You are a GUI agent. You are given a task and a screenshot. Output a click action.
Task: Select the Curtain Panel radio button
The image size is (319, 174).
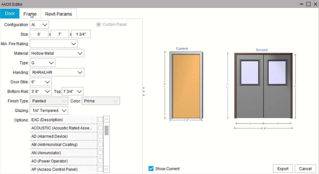tap(98, 24)
